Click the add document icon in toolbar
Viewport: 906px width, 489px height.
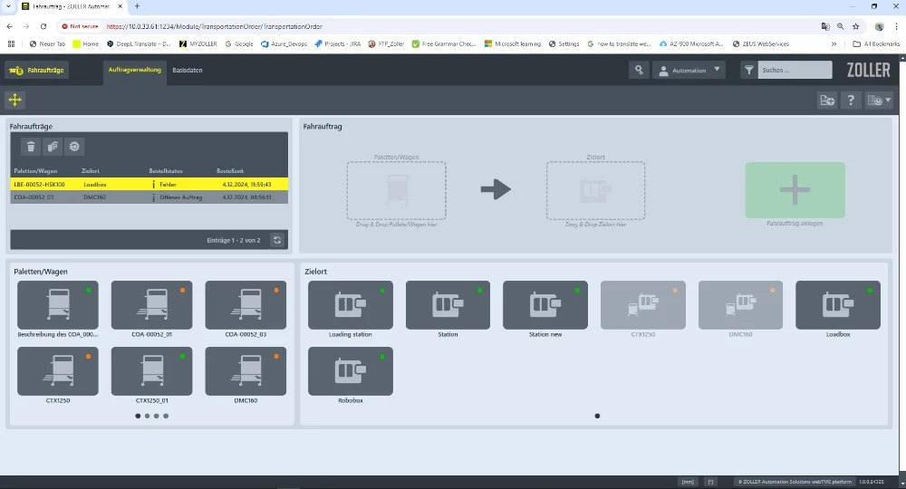[x=827, y=101]
